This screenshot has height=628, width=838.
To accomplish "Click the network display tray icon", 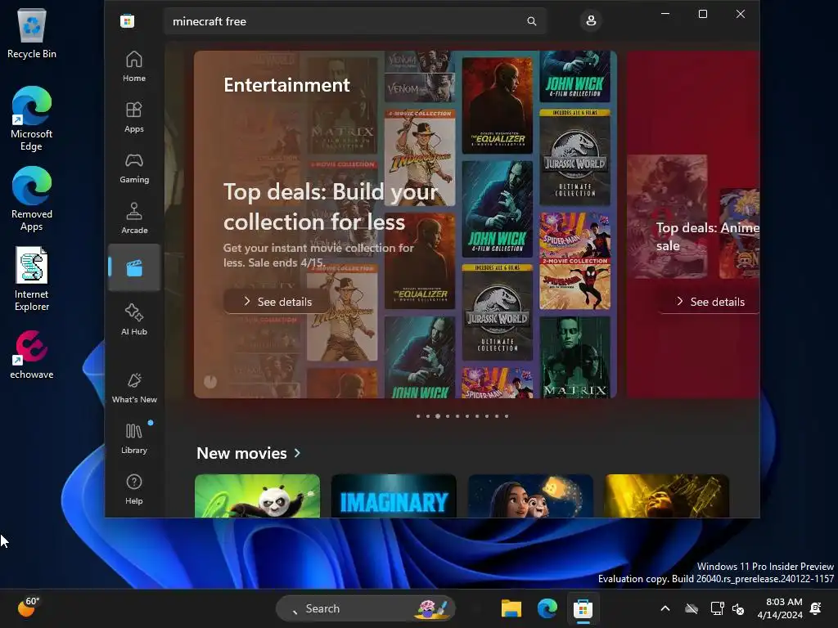I will [x=717, y=608].
